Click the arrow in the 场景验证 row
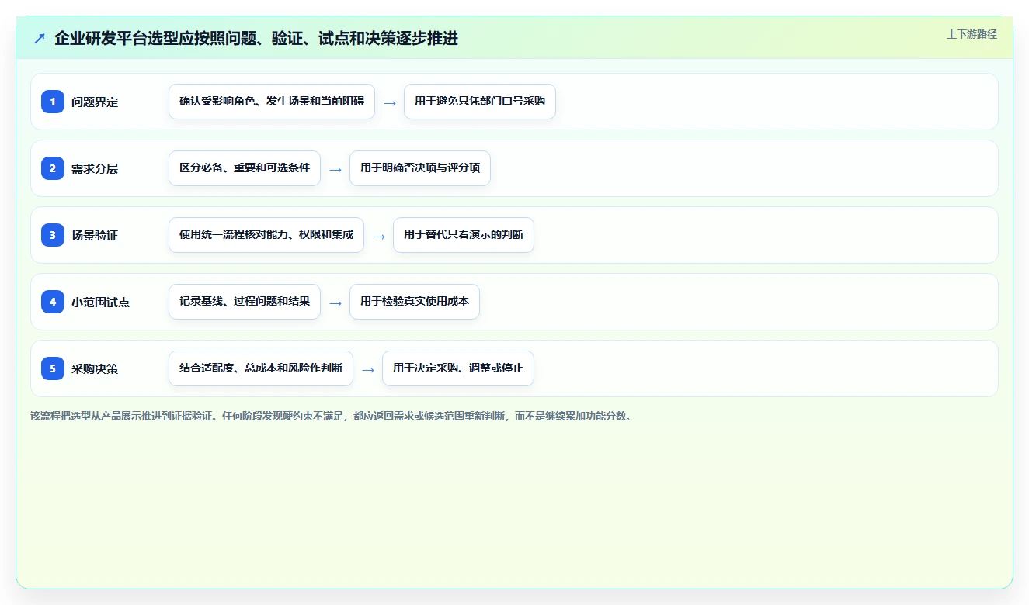The height and width of the screenshot is (605, 1029). click(x=379, y=236)
